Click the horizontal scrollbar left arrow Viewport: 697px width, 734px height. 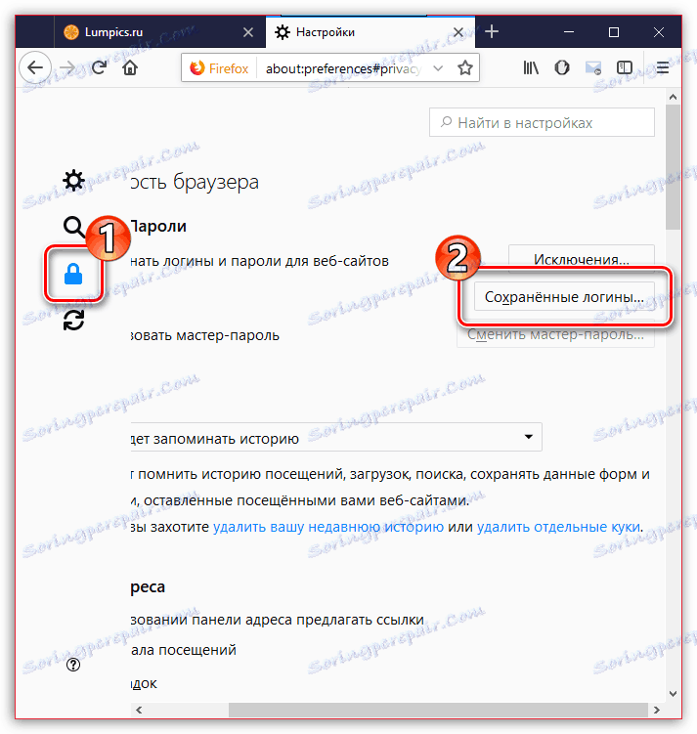click(139, 710)
